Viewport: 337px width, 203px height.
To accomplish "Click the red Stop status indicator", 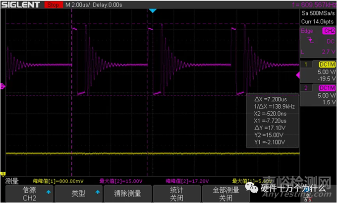I will pyautogui.click(x=51, y=4).
